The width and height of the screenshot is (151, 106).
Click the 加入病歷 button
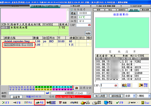[x=100, y=96]
